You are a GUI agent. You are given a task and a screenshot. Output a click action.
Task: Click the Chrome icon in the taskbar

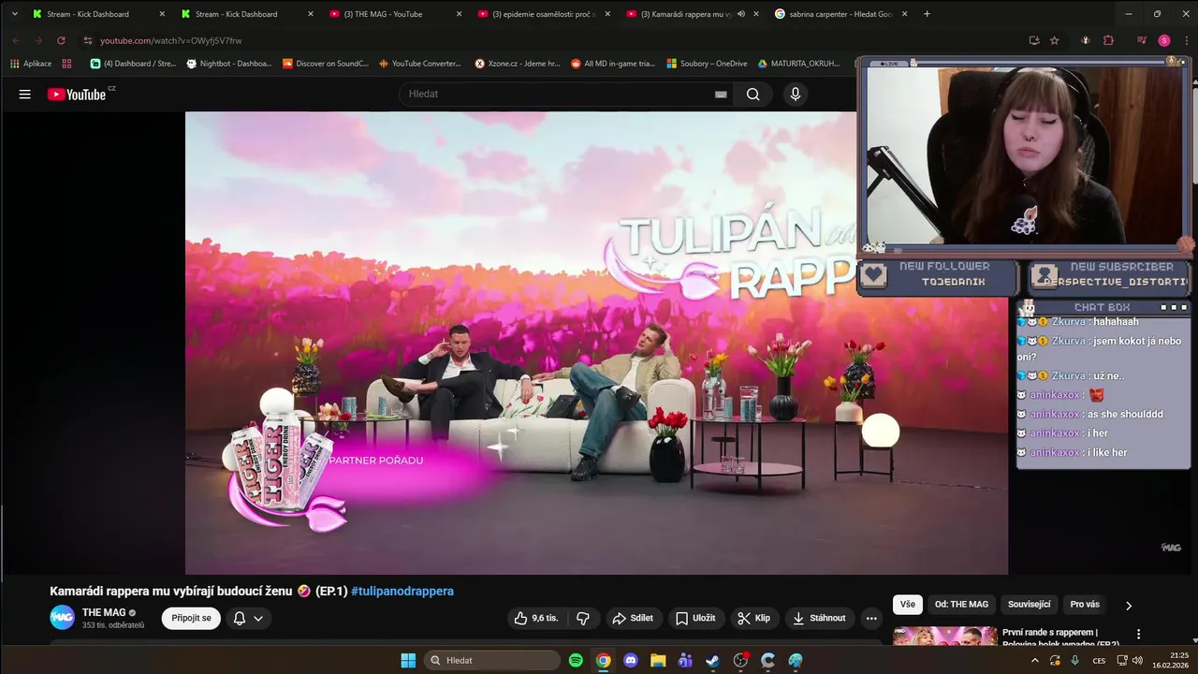point(604,660)
